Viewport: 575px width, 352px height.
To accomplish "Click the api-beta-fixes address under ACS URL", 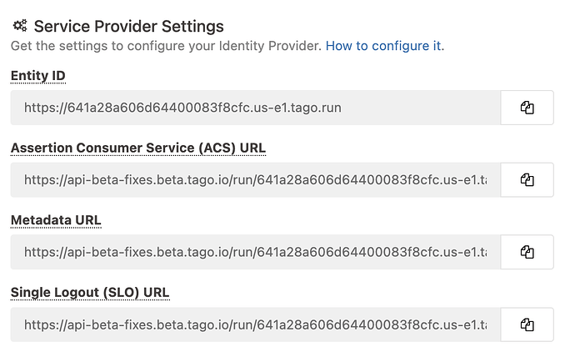I will (x=255, y=179).
